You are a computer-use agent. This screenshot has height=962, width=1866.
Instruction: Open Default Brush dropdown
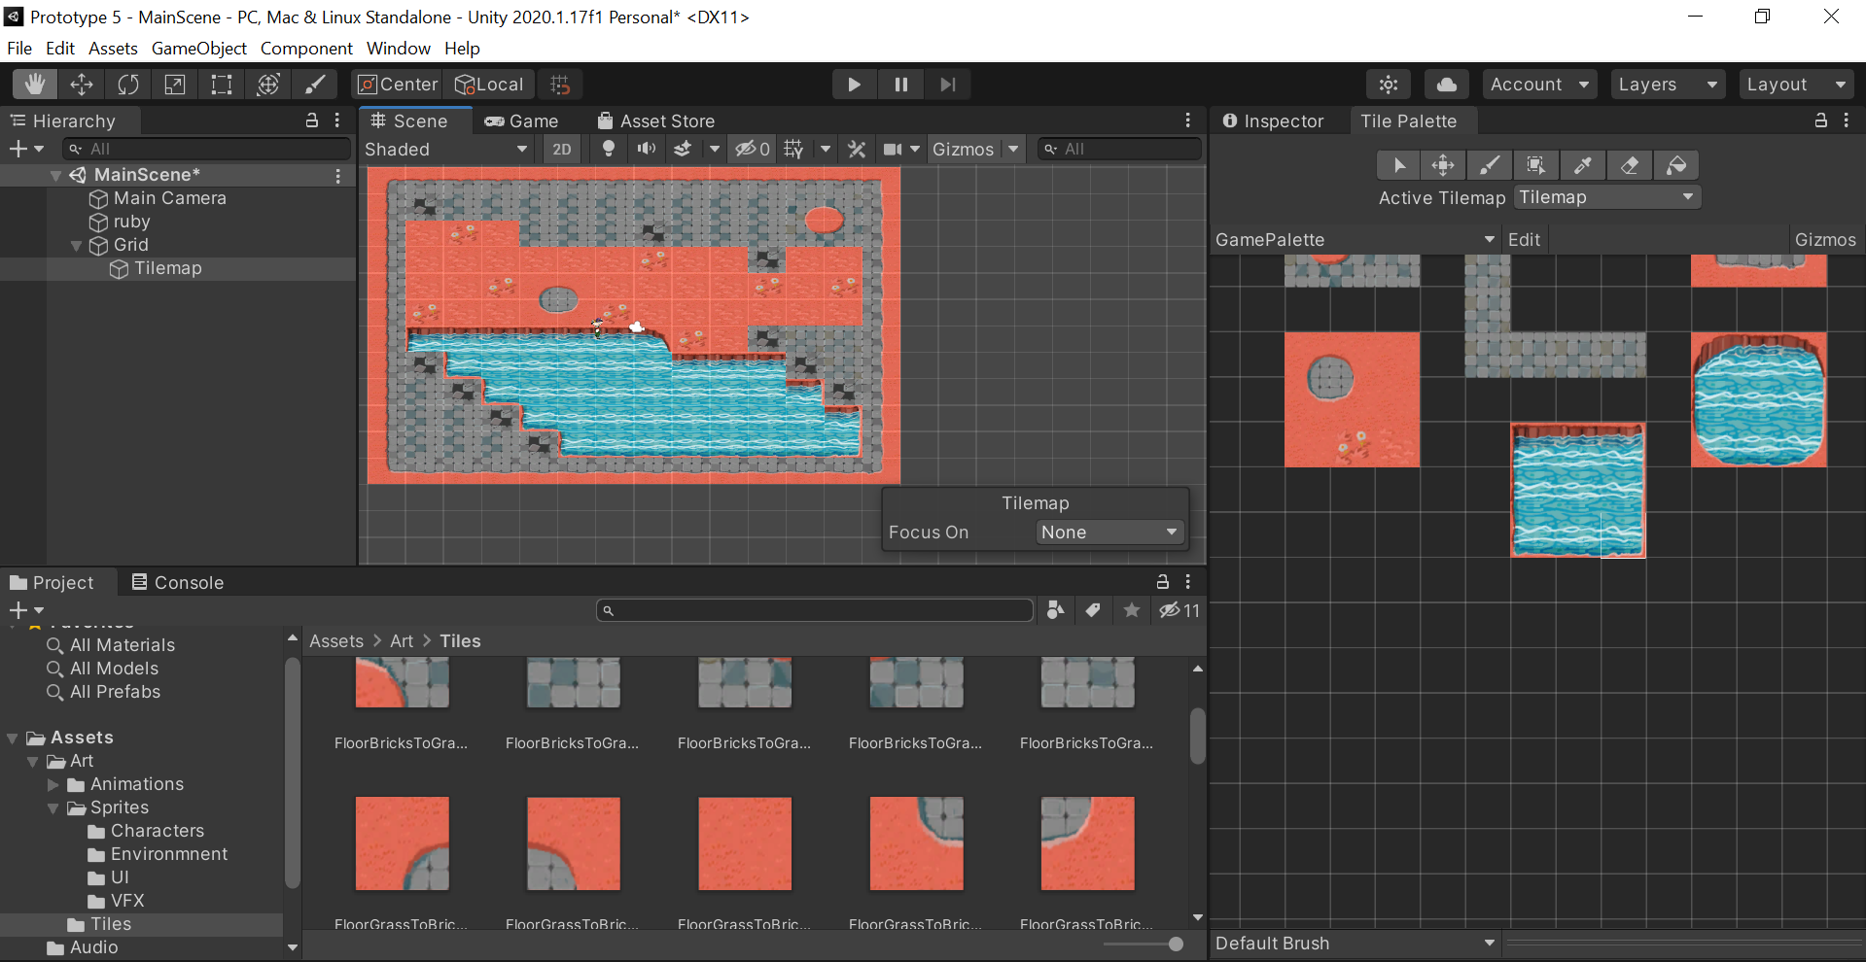1355,943
